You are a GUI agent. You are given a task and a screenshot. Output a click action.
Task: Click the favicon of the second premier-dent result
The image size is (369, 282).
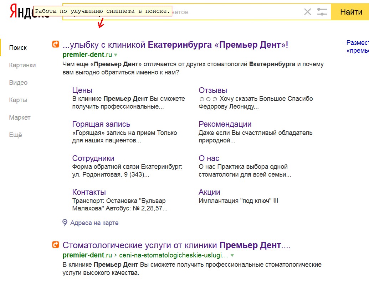click(56, 245)
